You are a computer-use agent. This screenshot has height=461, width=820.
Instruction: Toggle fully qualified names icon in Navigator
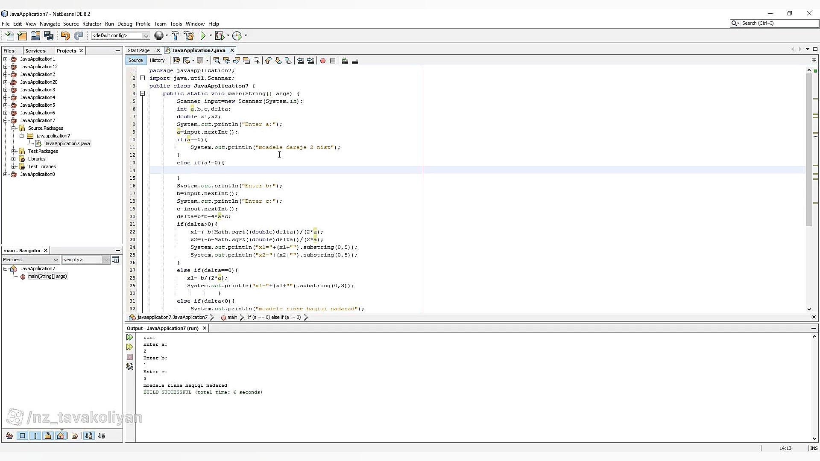[x=75, y=436]
